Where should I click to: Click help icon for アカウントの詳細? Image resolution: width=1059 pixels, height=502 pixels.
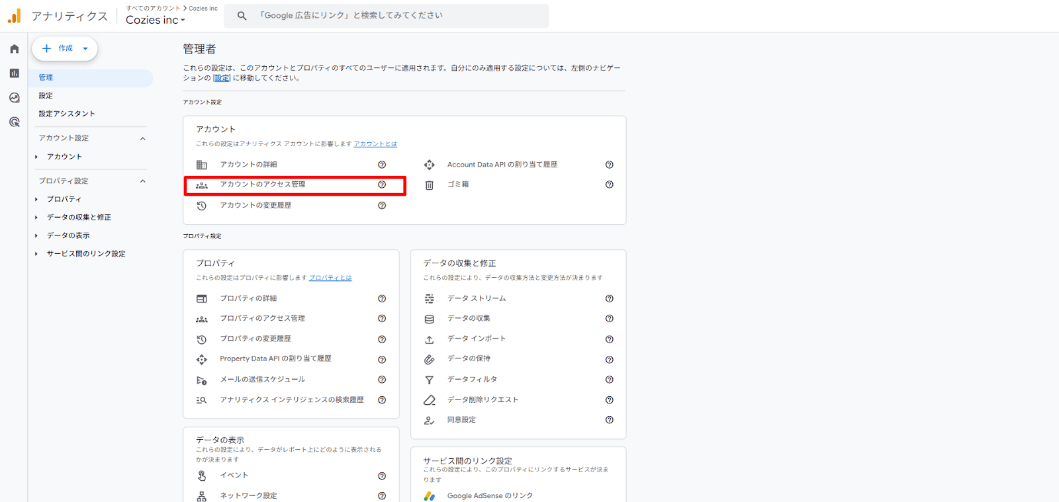tap(382, 165)
